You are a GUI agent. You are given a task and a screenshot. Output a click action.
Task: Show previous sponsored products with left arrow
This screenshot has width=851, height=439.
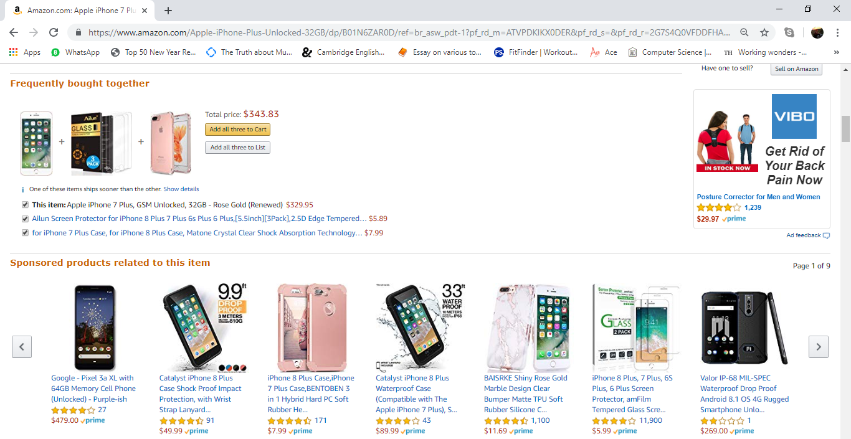click(22, 347)
